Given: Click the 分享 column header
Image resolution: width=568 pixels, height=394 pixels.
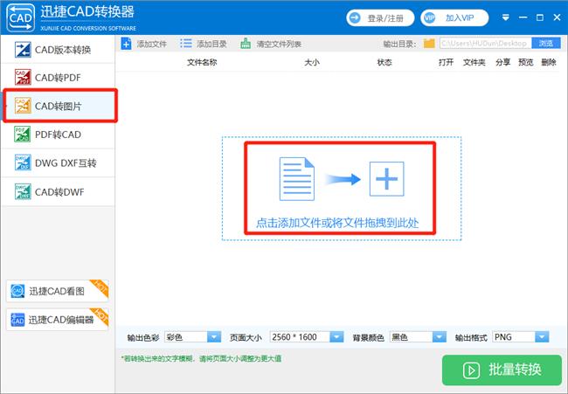Looking at the screenshot, I should pos(502,62).
